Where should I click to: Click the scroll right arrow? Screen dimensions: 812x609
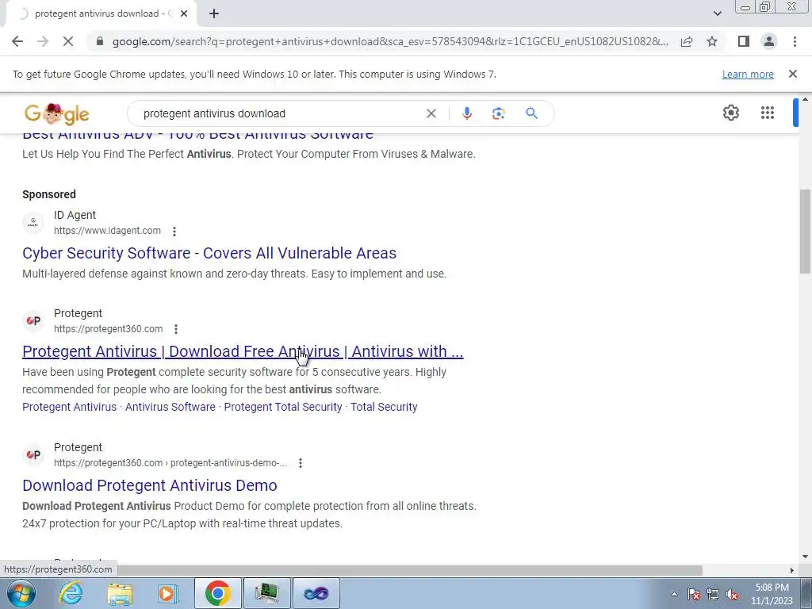(792, 570)
